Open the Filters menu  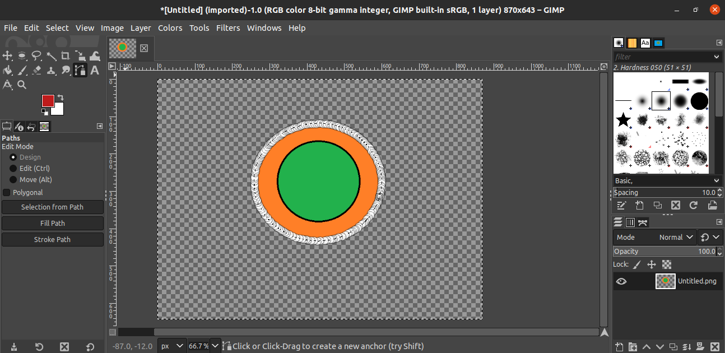pyautogui.click(x=227, y=28)
